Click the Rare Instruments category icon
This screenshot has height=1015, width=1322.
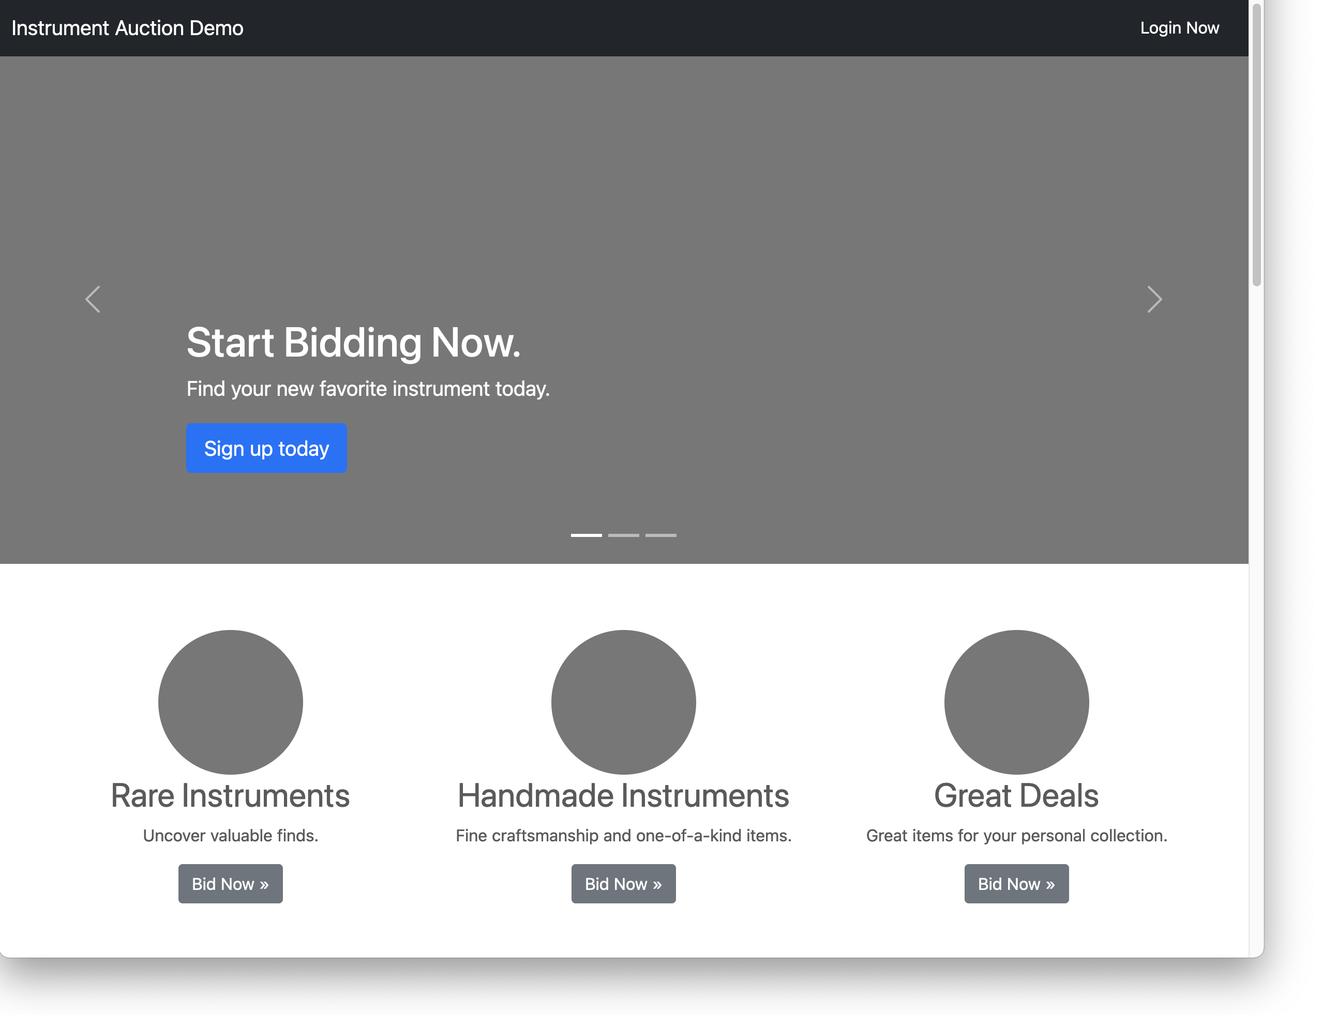point(230,703)
